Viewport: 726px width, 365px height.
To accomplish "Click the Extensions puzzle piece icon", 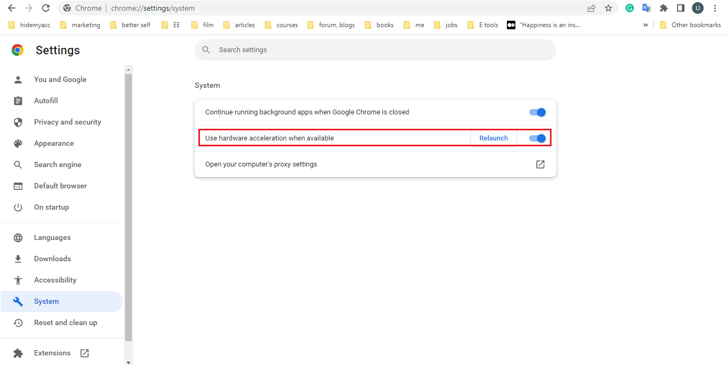I will (x=663, y=8).
